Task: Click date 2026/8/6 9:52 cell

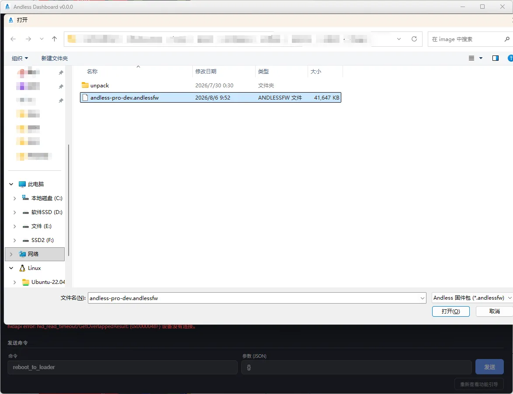Action: pos(213,97)
